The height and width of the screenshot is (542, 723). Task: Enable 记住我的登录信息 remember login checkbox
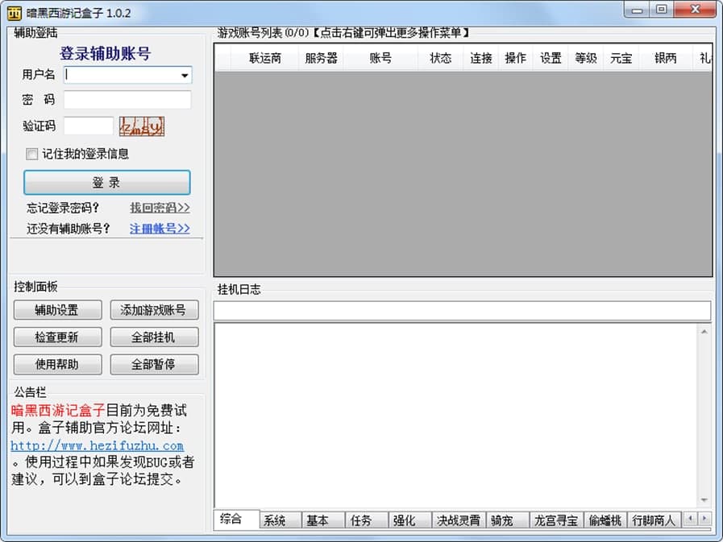point(31,153)
